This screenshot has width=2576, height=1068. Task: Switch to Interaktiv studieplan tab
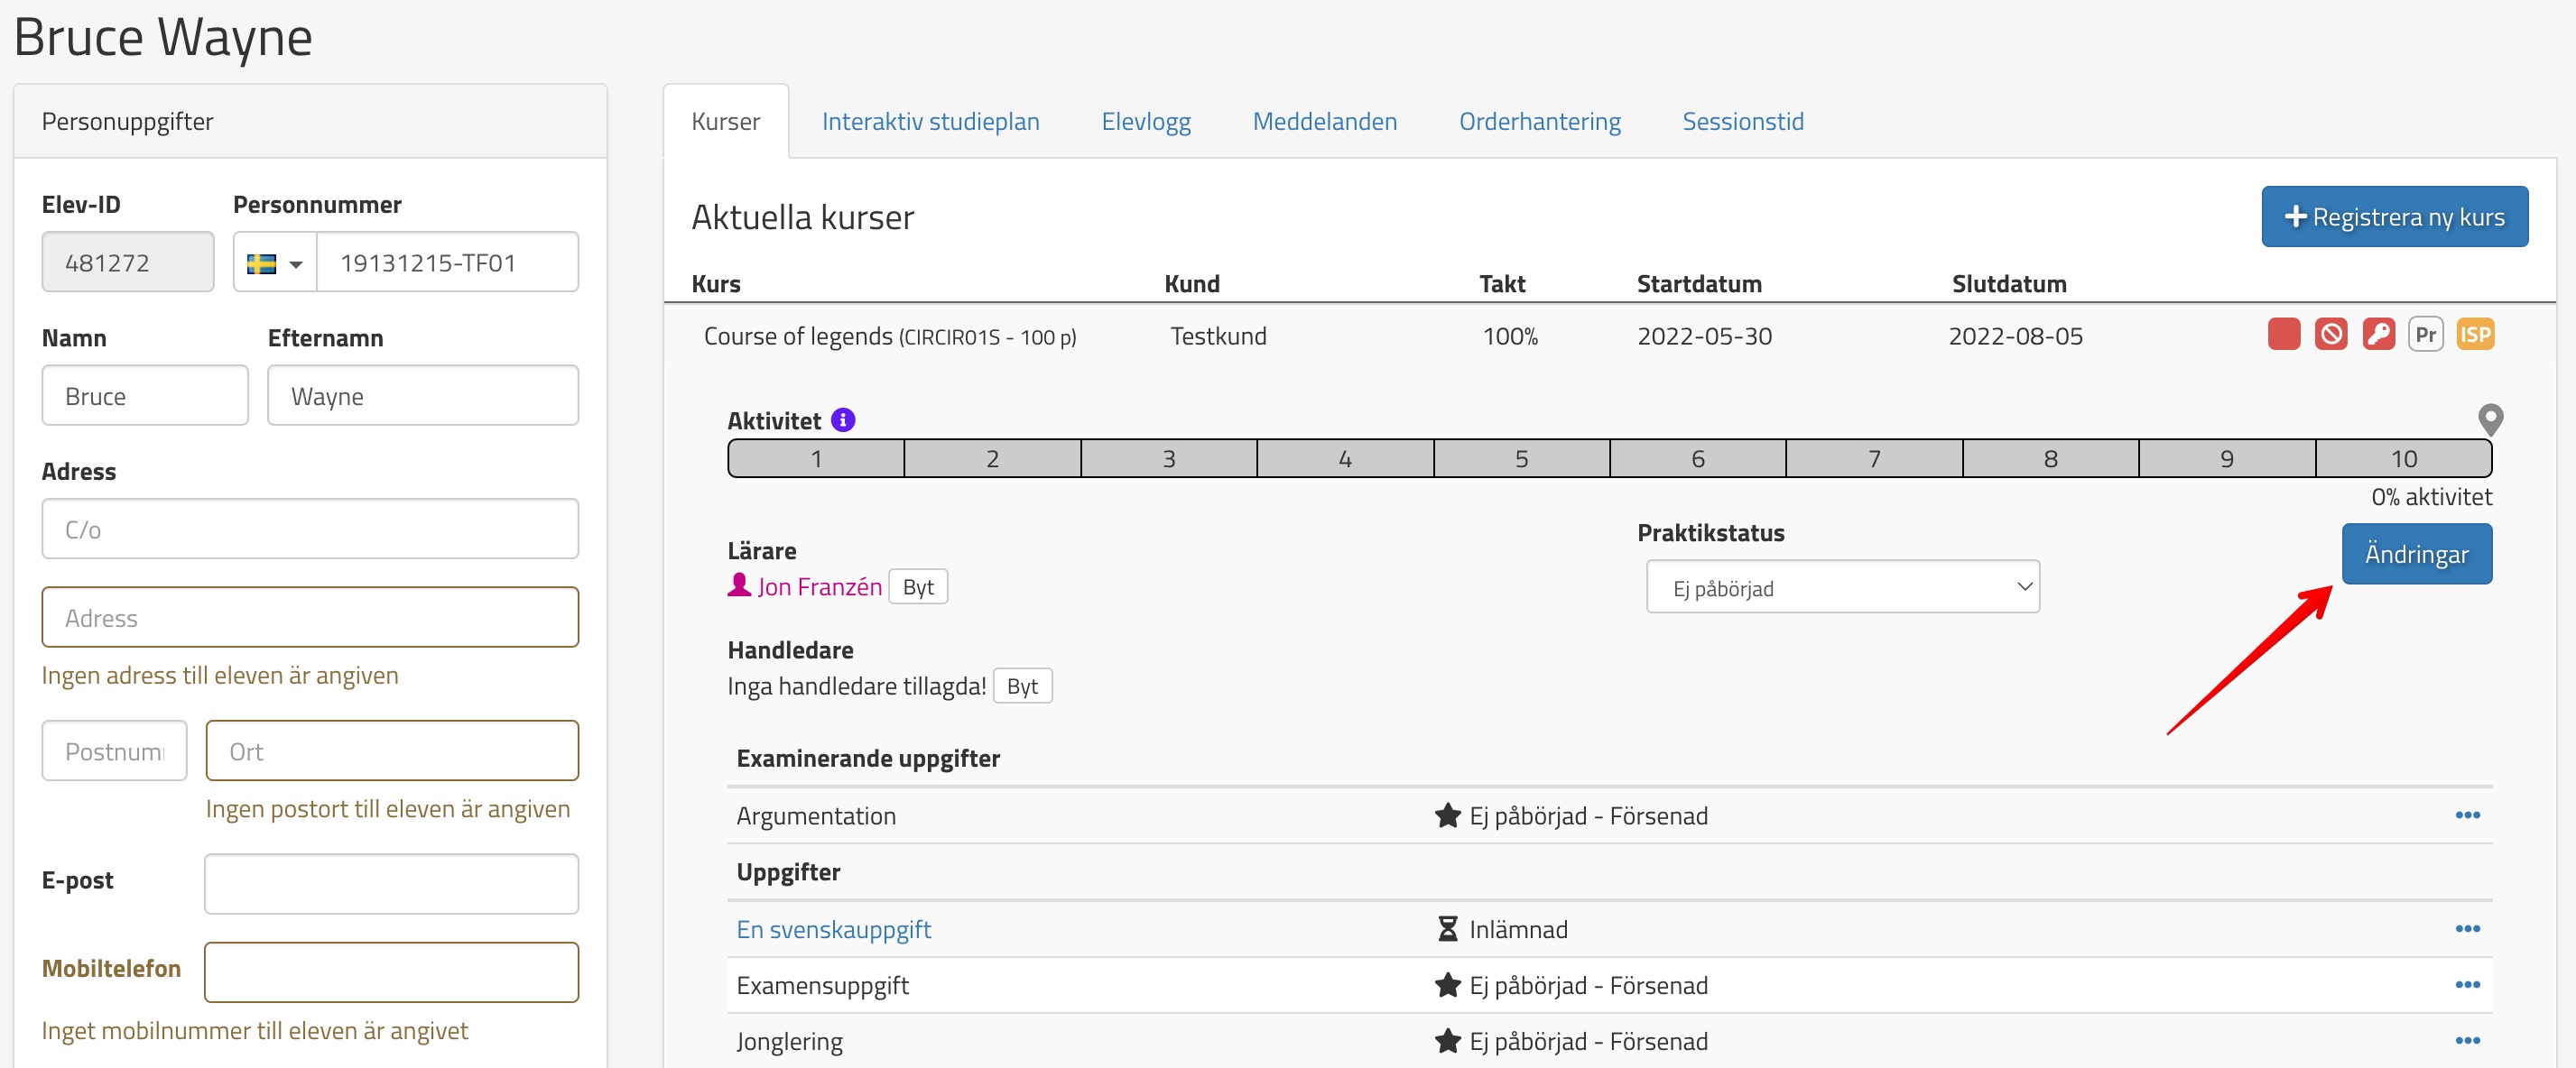[930, 122]
